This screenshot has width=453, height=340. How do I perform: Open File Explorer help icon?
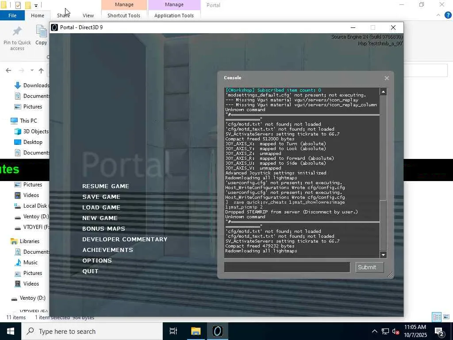tap(448, 15)
